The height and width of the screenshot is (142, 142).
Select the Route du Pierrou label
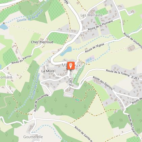(x=22, y=60)
